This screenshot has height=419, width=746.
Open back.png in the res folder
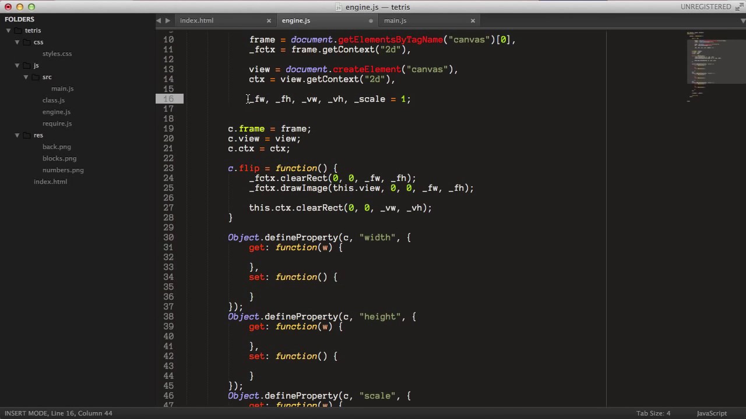pyautogui.click(x=57, y=147)
